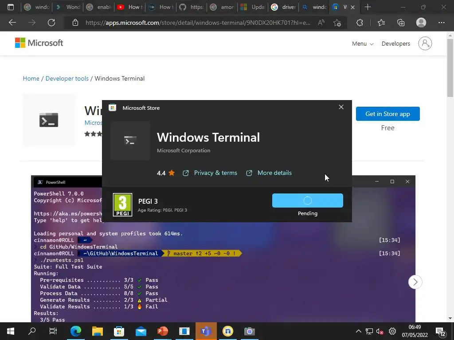The image size is (454, 340).
Task: Click the browser Back arrow
Action: pyautogui.click(x=12, y=23)
